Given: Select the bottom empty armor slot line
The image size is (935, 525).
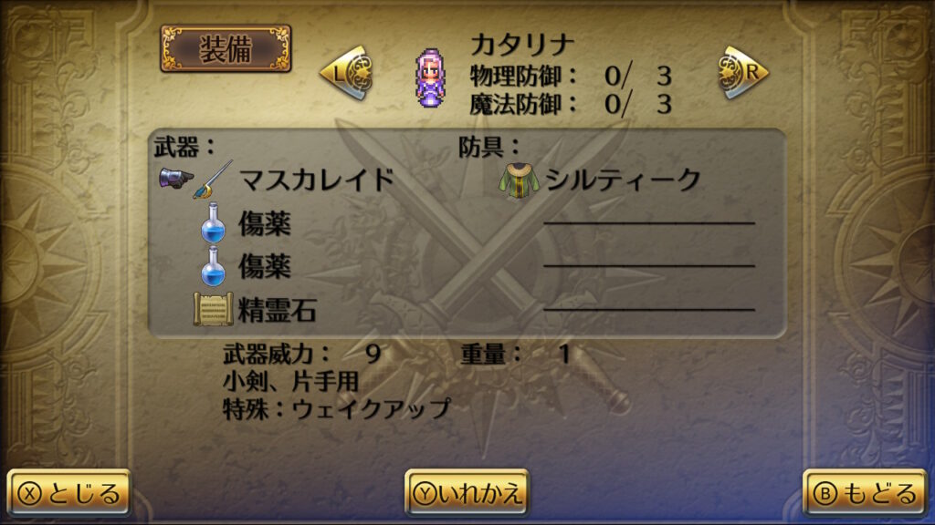Looking at the screenshot, I should coord(649,309).
